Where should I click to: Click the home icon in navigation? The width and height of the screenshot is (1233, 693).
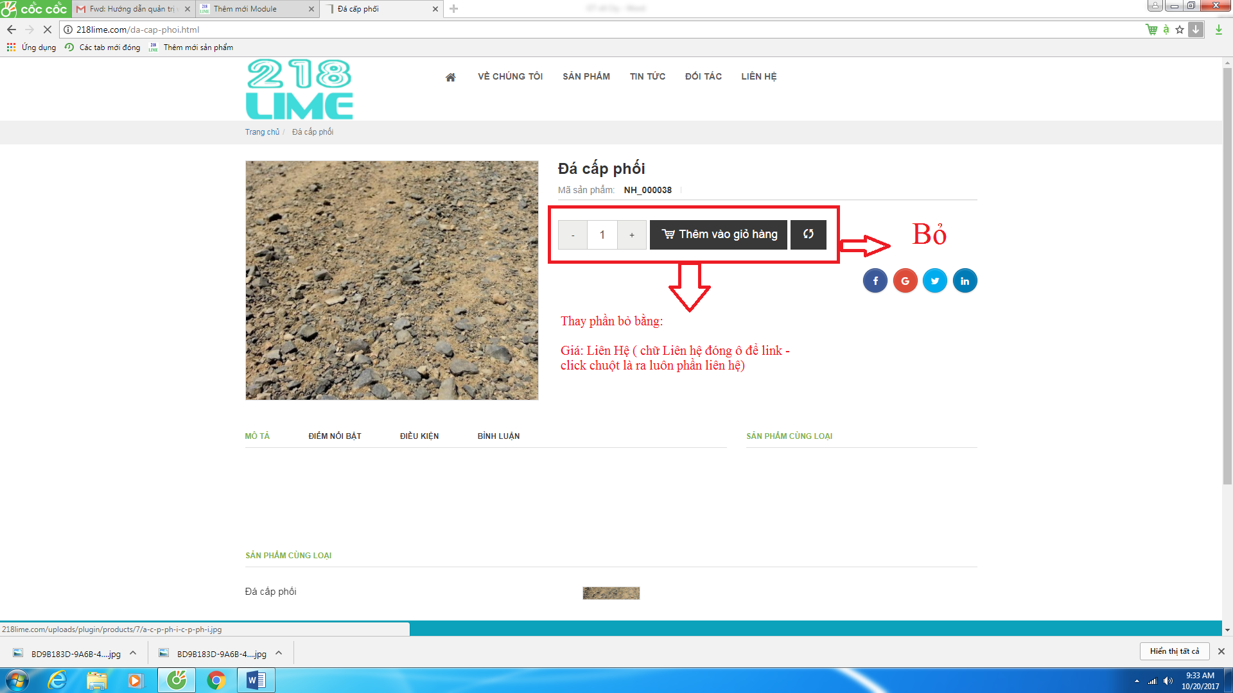coord(450,77)
